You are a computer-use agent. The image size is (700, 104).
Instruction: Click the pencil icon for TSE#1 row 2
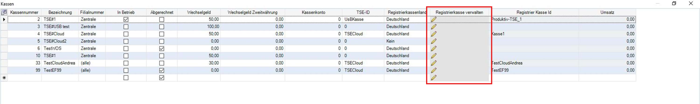(433, 19)
